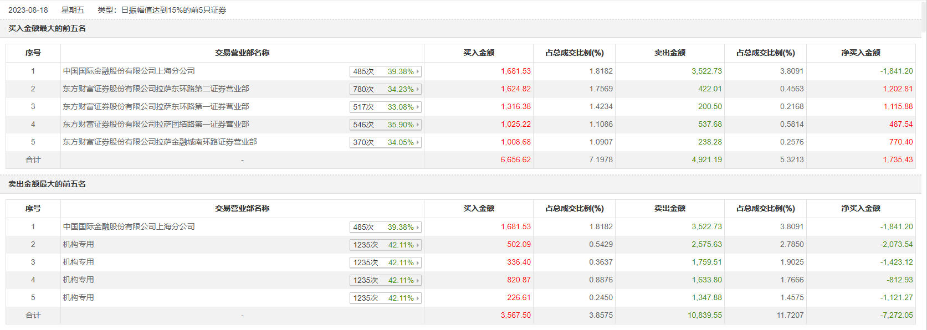
Task: Click 中国国际金融上海分公司 in the buy table
Action: 129,71
